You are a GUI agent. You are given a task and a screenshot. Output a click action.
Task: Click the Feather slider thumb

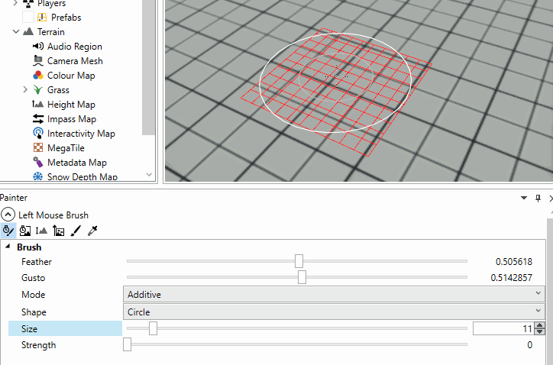pos(299,261)
